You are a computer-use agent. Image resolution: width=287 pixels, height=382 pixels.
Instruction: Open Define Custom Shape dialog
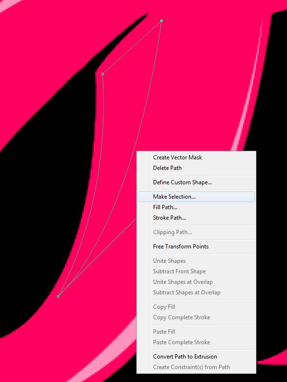(x=196, y=182)
